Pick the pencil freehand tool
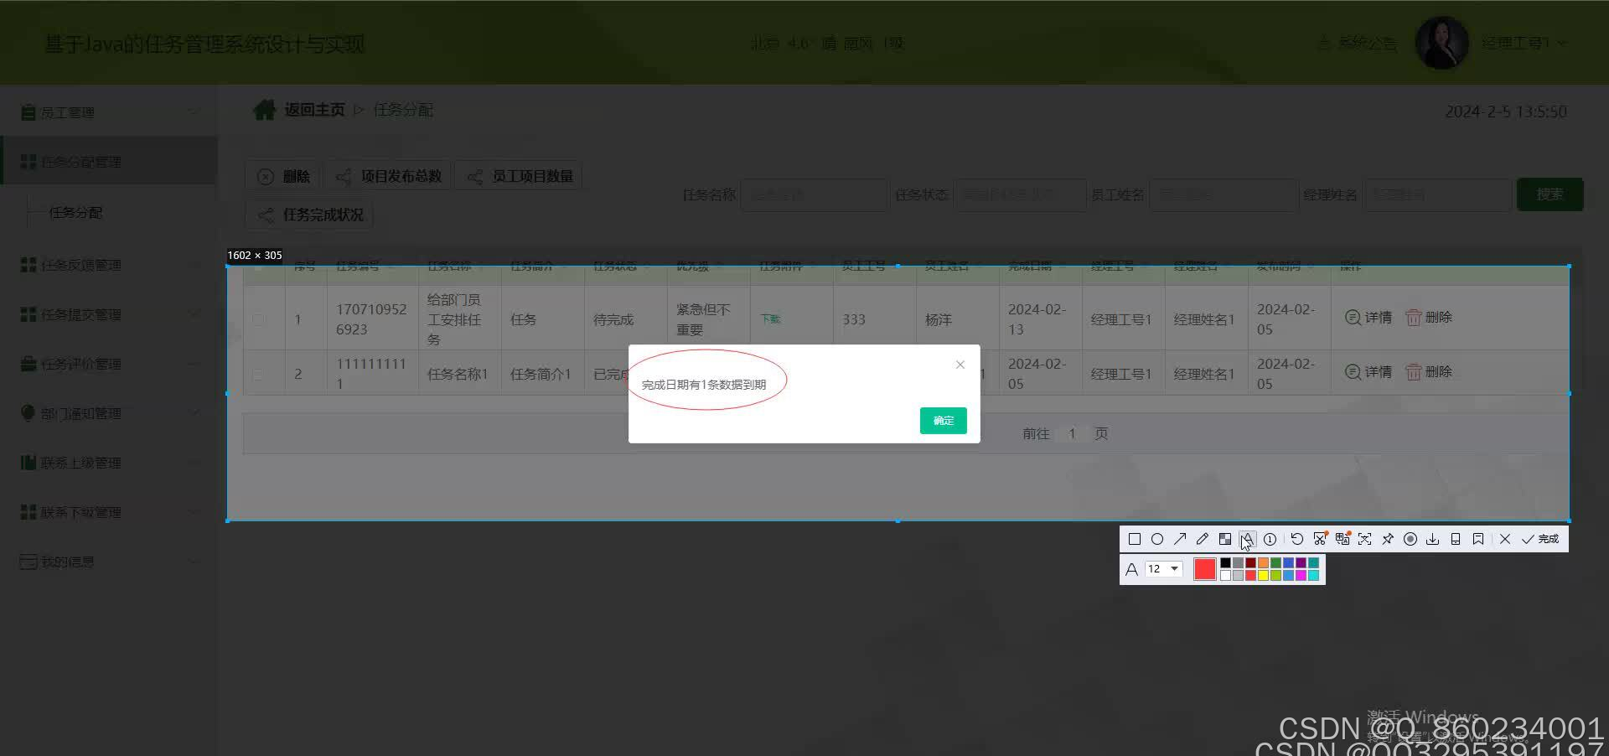Image resolution: width=1609 pixels, height=756 pixels. (x=1203, y=539)
